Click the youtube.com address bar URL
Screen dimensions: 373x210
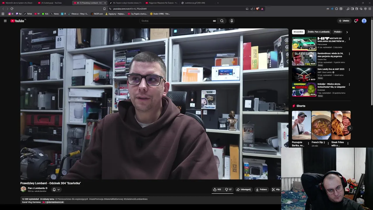130,9
